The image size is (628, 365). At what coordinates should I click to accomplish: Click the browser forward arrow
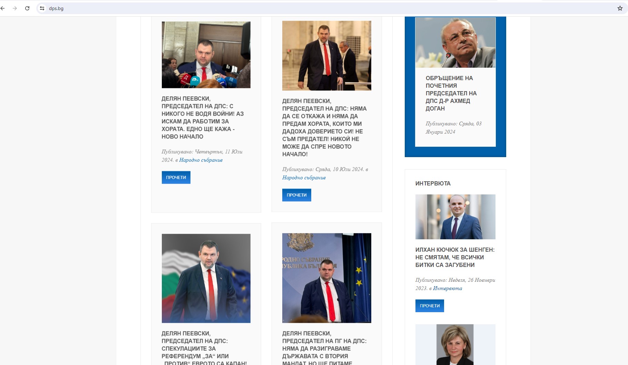[x=14, y=8]
